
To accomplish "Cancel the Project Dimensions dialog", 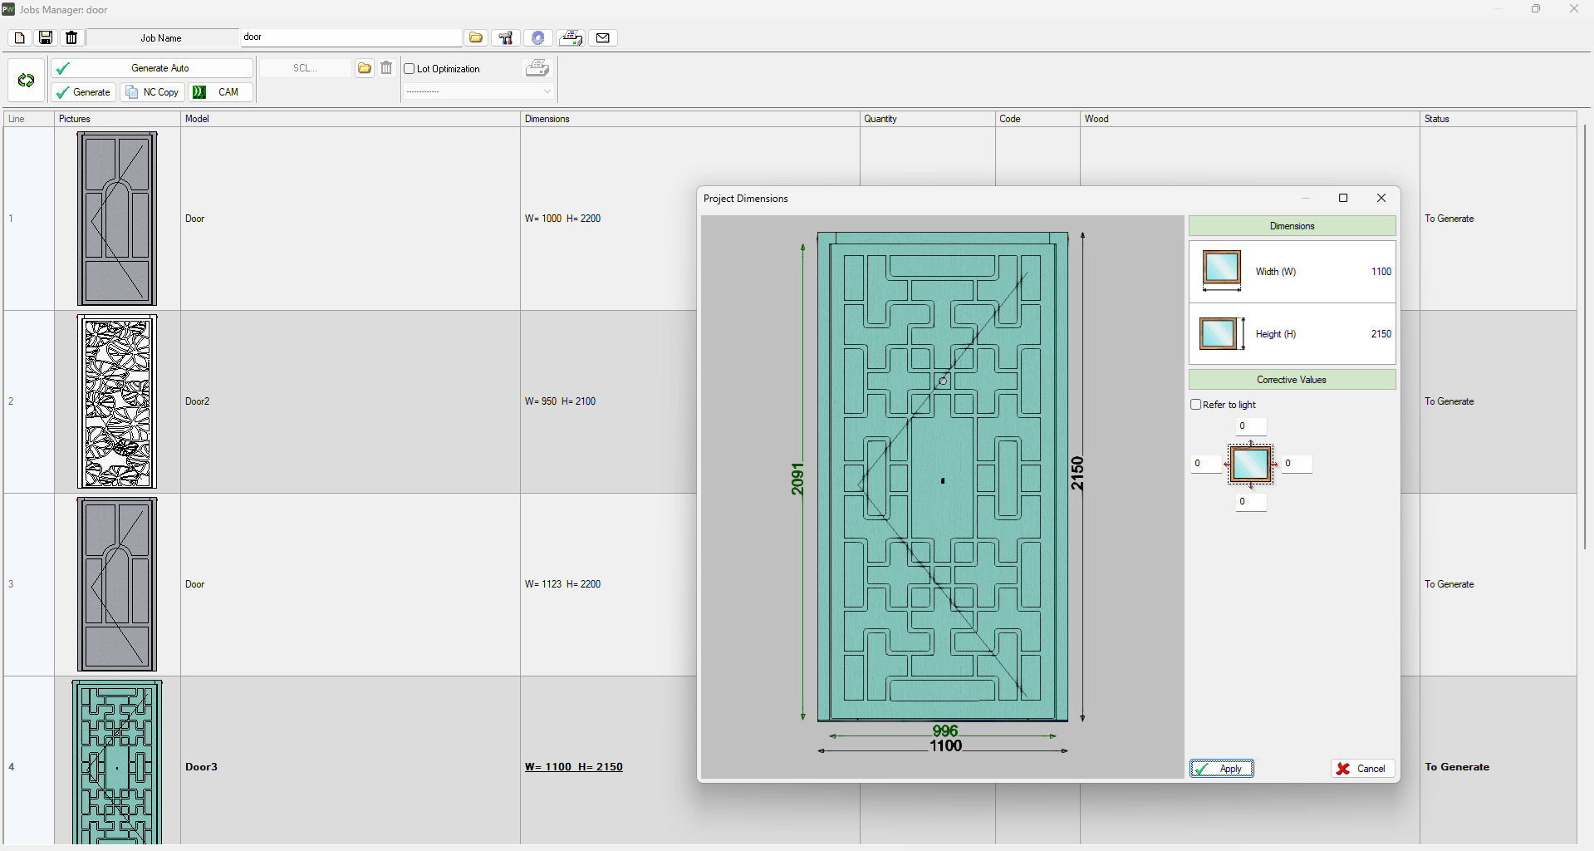I will click(1362, 769).
